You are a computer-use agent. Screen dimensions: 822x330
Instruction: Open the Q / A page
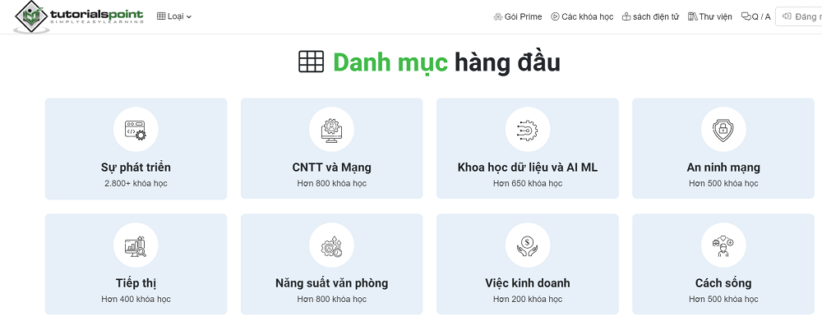[755, 16]
